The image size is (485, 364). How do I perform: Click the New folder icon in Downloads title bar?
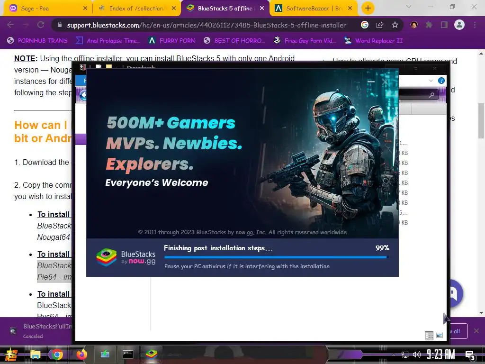click(x=108, y=66)
